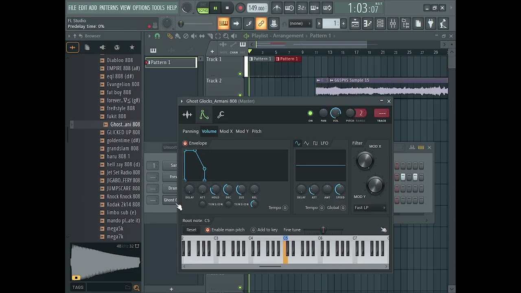Open the Fast LP filter type dropdown
Image resolution: width=521 pixels, height=293 pixels.
click(x=370, y=208)
